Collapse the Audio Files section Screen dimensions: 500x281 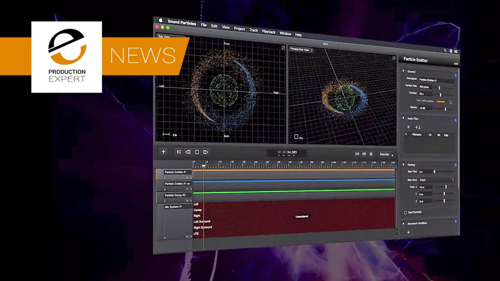403,118
